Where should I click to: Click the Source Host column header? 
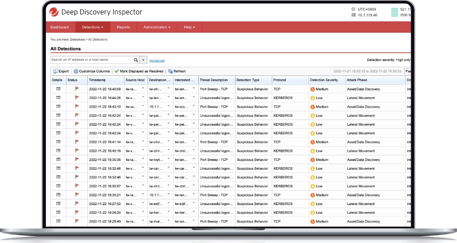[x=136, y=80]
